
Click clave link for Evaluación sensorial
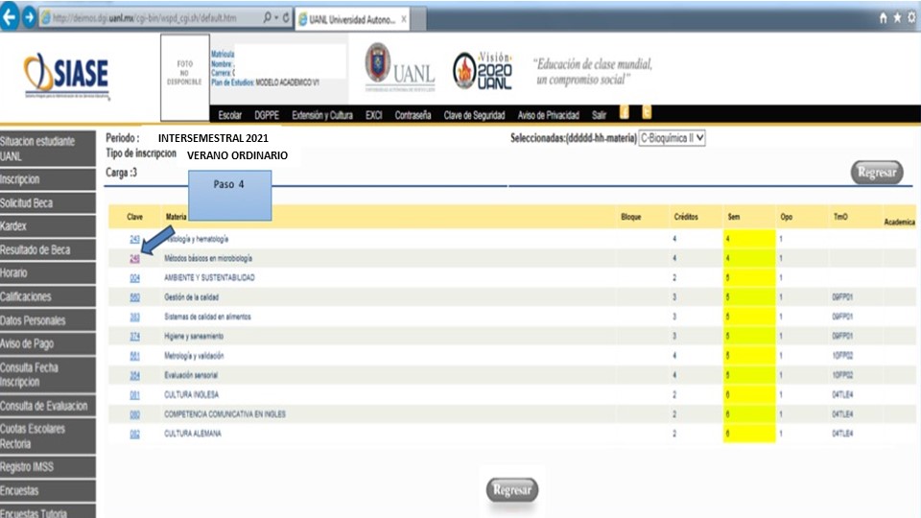click(x=134, y=375)
